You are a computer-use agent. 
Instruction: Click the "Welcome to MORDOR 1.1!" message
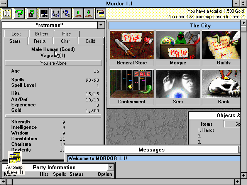98,158
